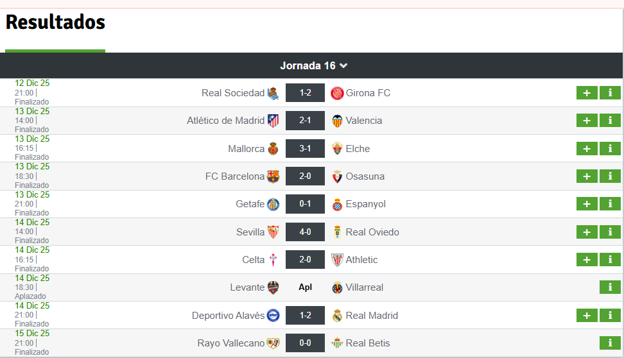Viewport: 624px width, 358px height.
Task: Open the Espanyol team link
Action: click(x=365, y=204)
